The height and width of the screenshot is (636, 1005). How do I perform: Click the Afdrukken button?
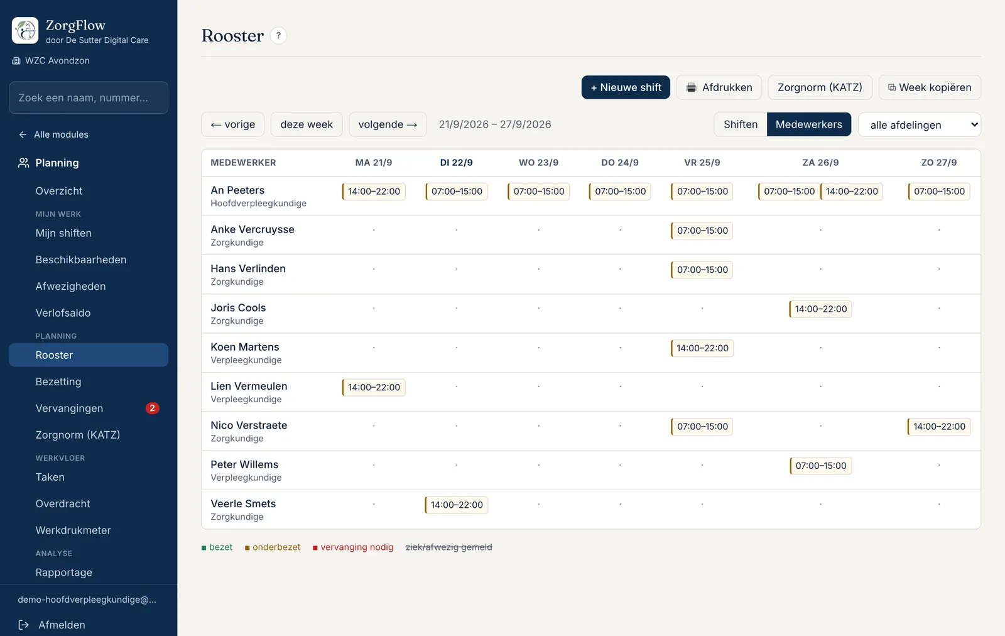click(x=719, y=87)
